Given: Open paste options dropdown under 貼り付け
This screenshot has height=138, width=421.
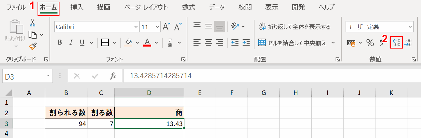Looking at the screenshot, I should (x=15, y=47).
